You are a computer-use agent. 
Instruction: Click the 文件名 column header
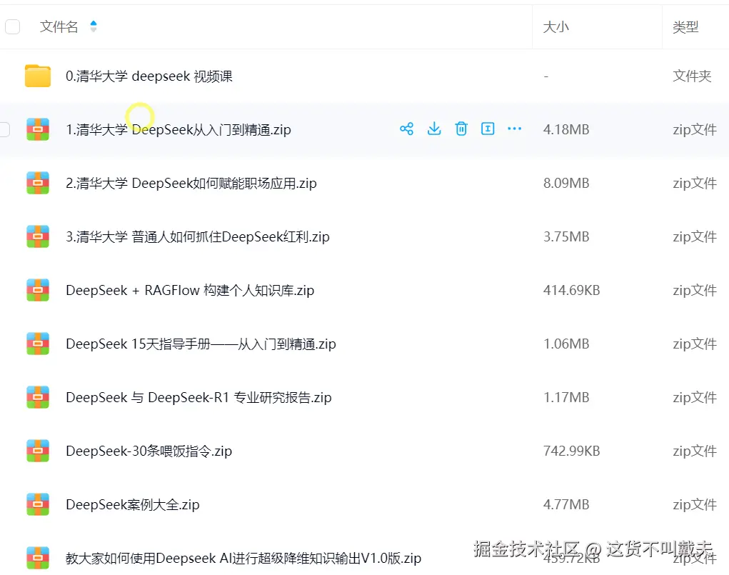tap(59, 26)
